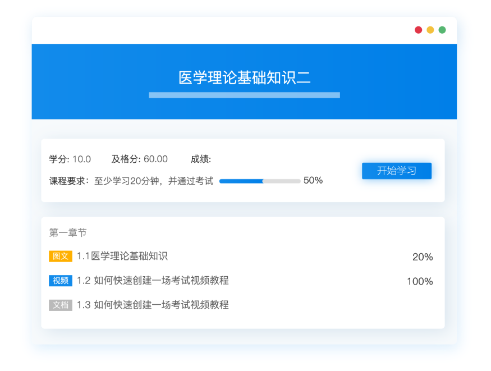491x371 pixels.
Task: Click the 学分: 10.0 credit text
Action: [70, 159]
